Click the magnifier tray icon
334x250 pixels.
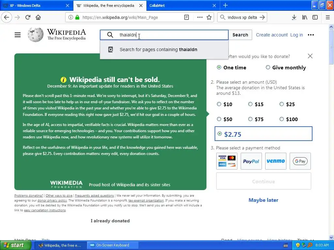pos(310,245)
